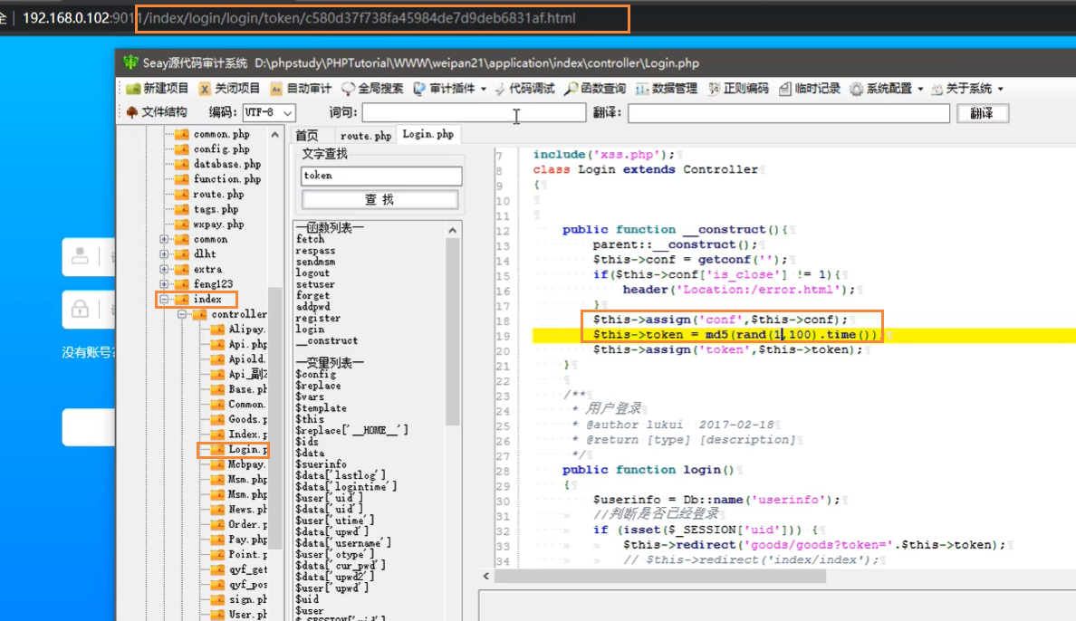Switch to the 首页 tab
Screen dimensions: 1076x621
click(x=307, y=136)
